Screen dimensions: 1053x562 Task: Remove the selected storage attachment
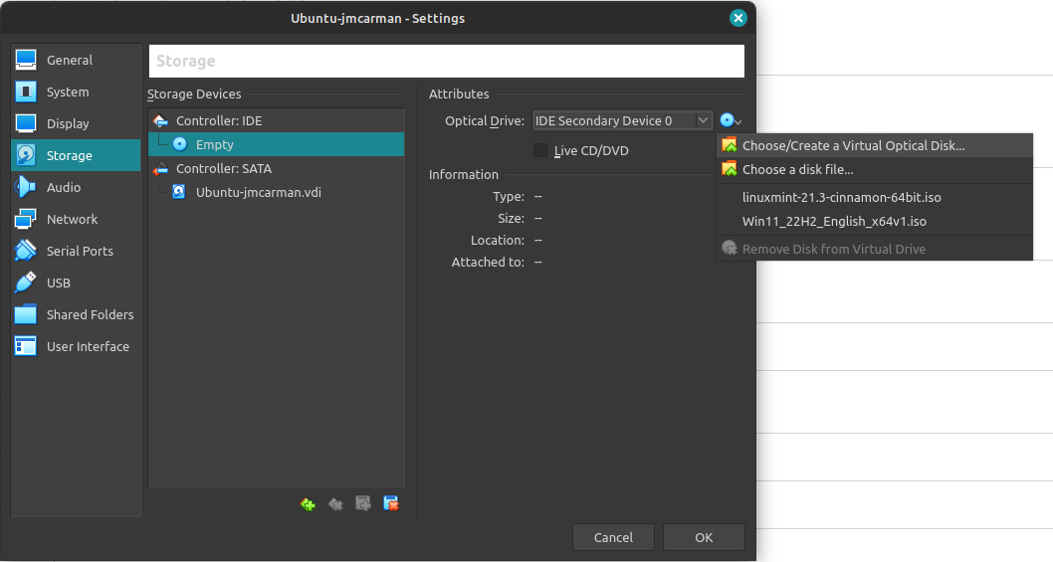pos(391,503)
